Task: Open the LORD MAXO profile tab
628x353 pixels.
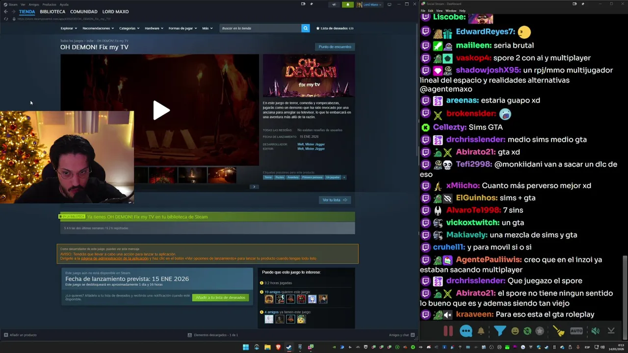Action: tap(115, 12)
